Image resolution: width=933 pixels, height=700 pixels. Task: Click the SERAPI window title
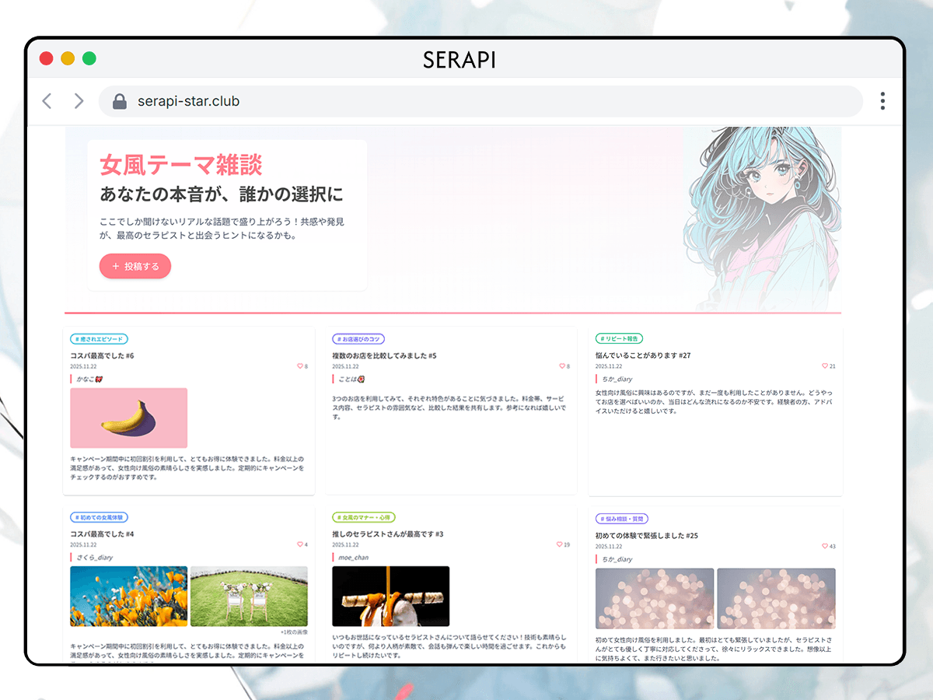tap(460, 59)
